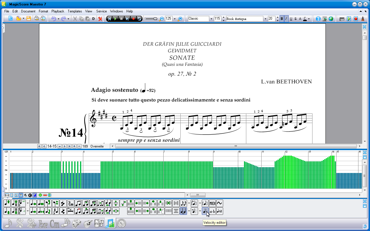Toggle italic formatting

click(x=286, y=19)
